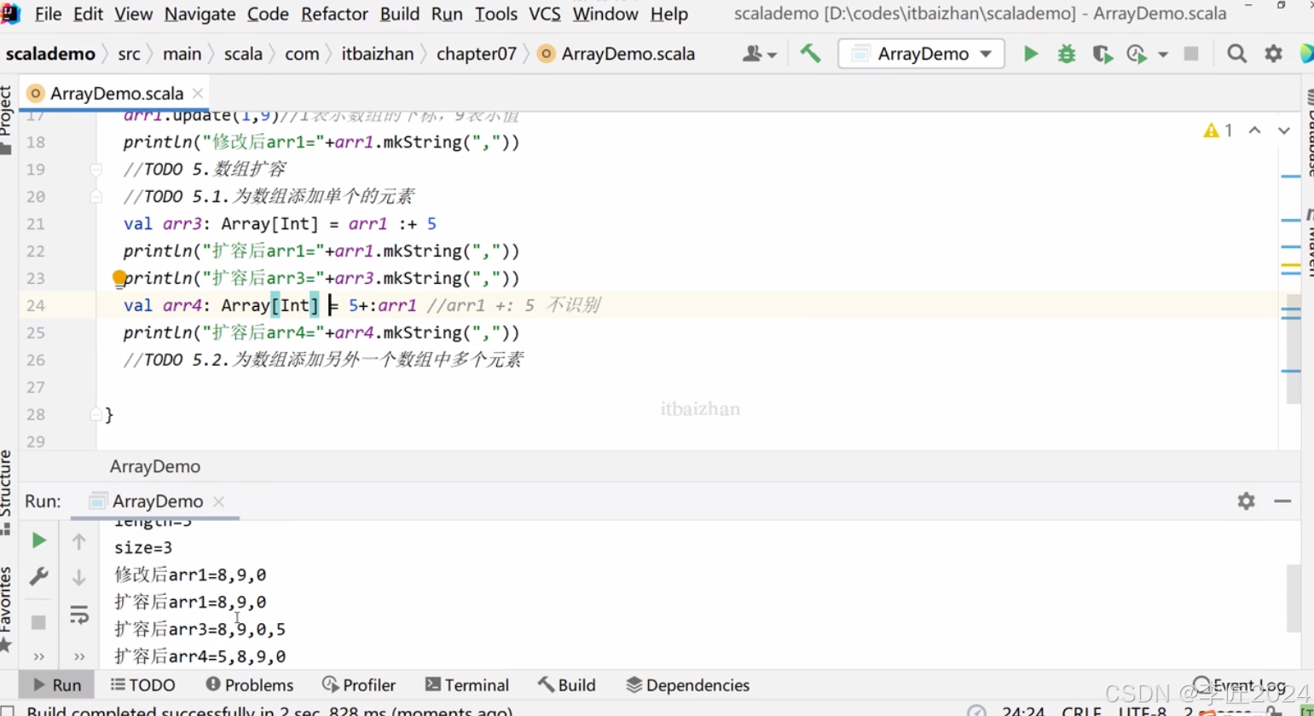Toggle the Favorites side panel
The image size is (1314, 716).
click(x=7, y=609)
